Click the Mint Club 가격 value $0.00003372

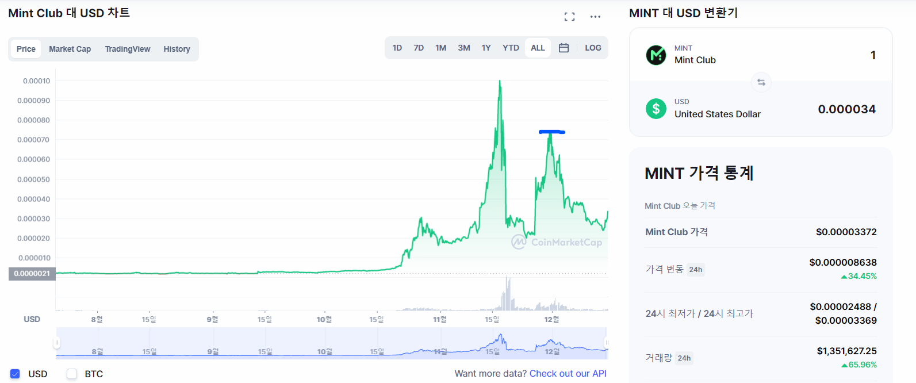pyautogui.click(x=846, y=232)
